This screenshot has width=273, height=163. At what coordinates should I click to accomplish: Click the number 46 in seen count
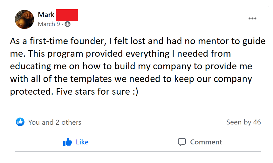[257, 122]
